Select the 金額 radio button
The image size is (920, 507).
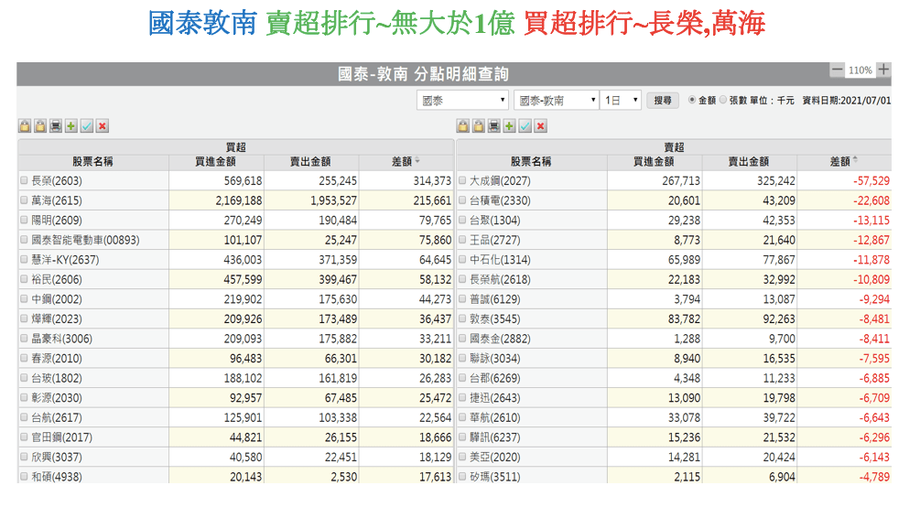tap(692, 101)
